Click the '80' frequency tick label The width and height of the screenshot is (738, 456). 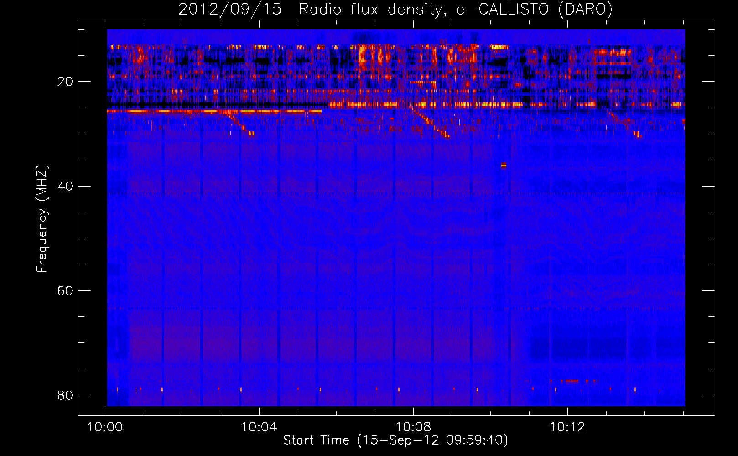coord(65,395)
